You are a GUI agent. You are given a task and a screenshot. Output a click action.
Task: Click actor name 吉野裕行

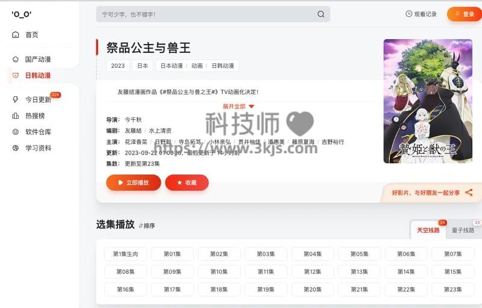pyautogui.click(x=333, y=142)
